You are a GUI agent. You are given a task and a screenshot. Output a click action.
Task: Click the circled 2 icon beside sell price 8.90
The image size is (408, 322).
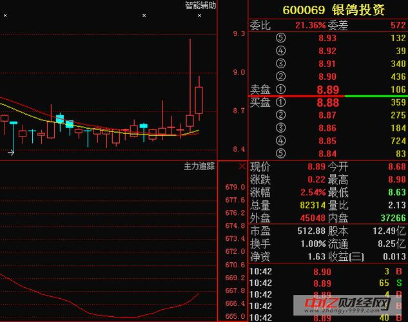click(280, 77)
